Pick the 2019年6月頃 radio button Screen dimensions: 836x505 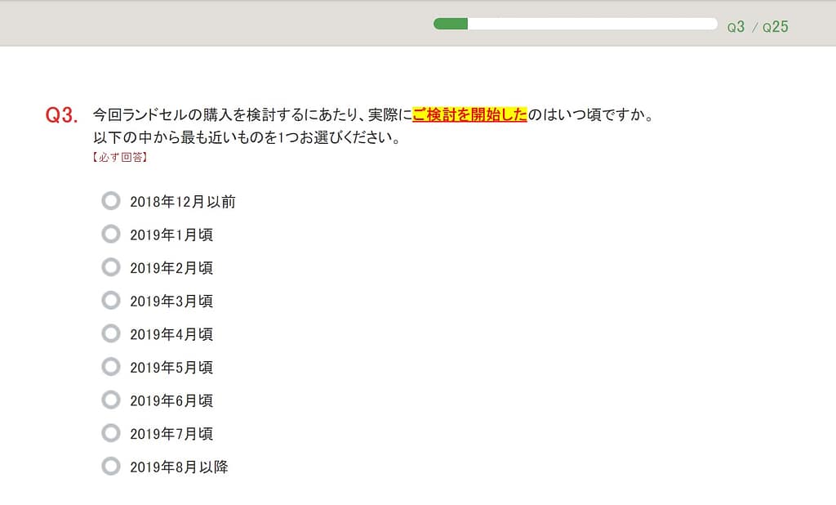click(111, 400)
